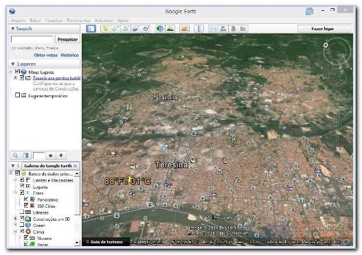Click the compass north marker on map

coord(326,45)
